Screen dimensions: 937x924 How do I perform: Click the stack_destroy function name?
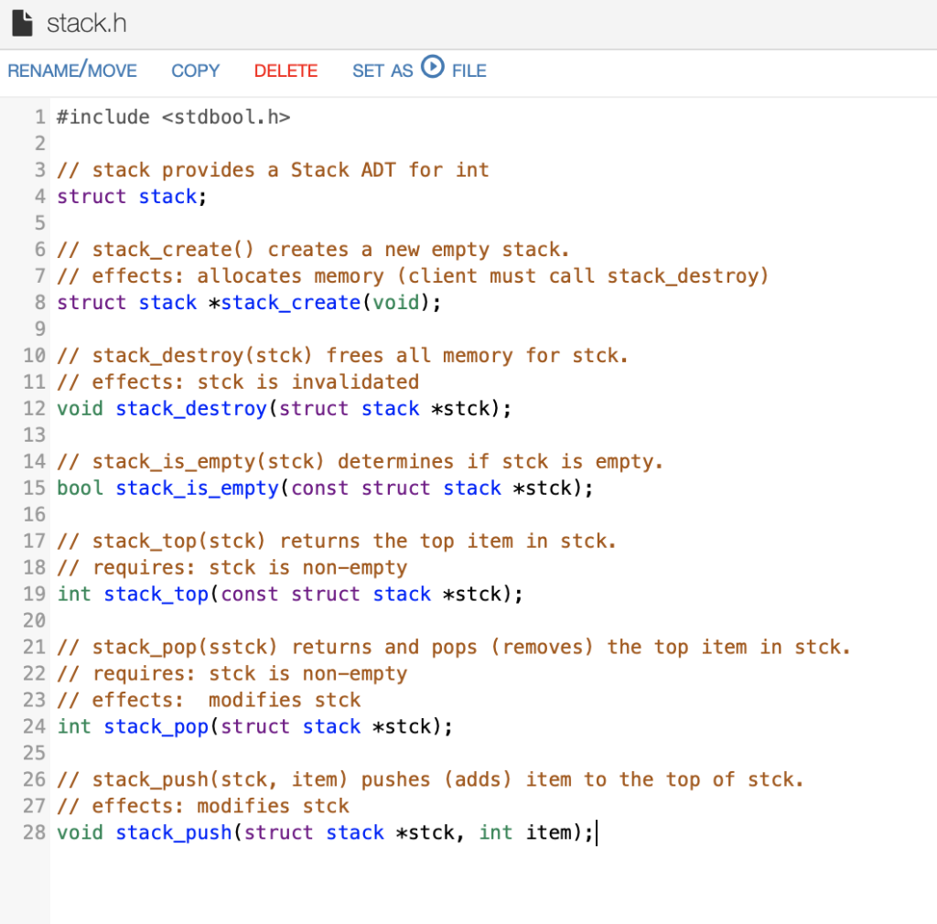click(190, 408)
